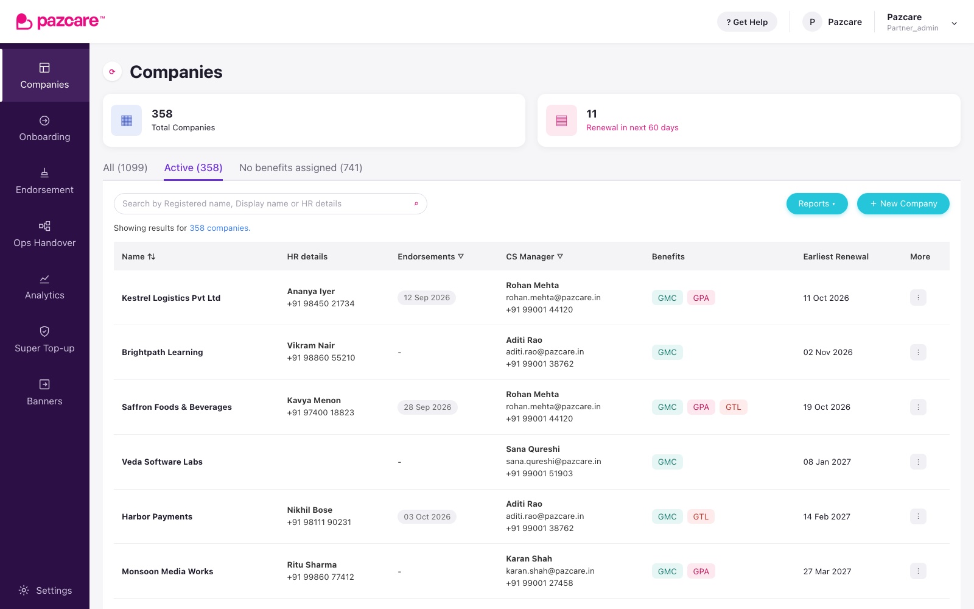Click the GPA badge for Monsoon Media Works
Image resolution: width=974 pixels, height=609 pixels.
point(701,572)
